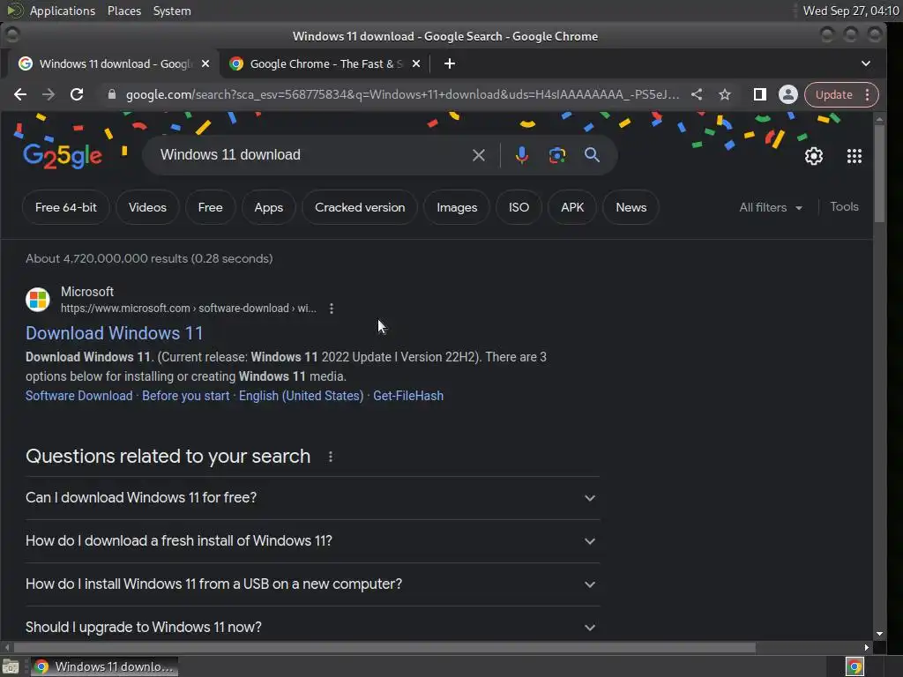Click the forward navigation arrow
The height and width of the screenshot is (677, 903).
(x=49, y=94)
